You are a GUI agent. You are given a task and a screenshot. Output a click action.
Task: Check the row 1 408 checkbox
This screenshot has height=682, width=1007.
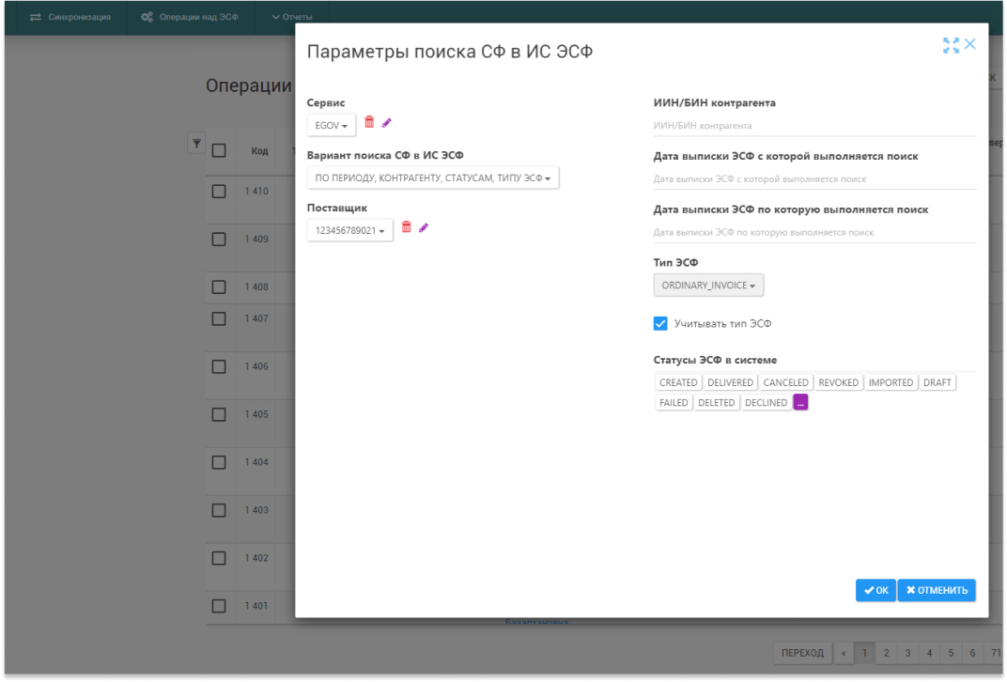(x=219, y=287)
